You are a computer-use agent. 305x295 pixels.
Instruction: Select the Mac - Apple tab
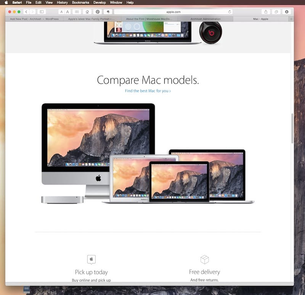(261, 19)
